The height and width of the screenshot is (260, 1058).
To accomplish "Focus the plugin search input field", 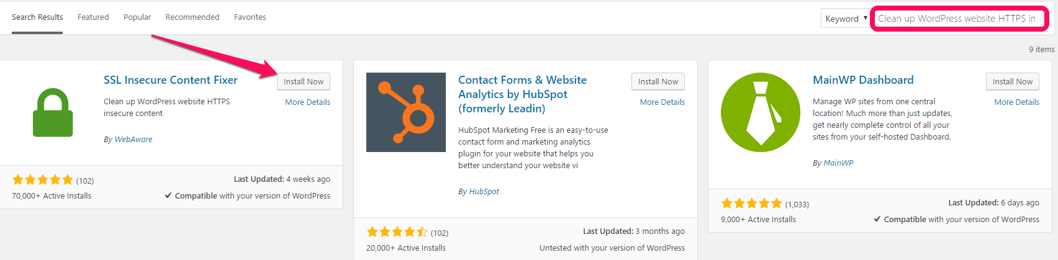I will (959, 19).
